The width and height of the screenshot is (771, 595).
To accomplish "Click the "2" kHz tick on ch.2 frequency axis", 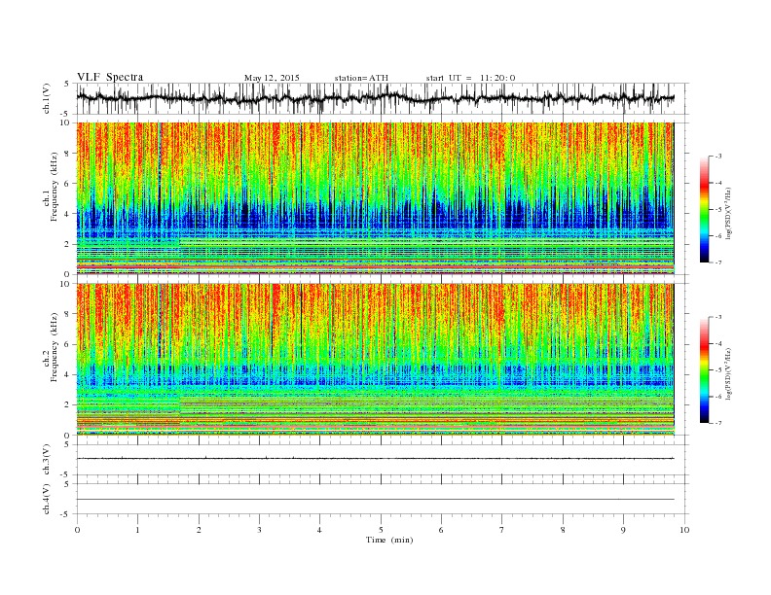I will pos(68,405).
